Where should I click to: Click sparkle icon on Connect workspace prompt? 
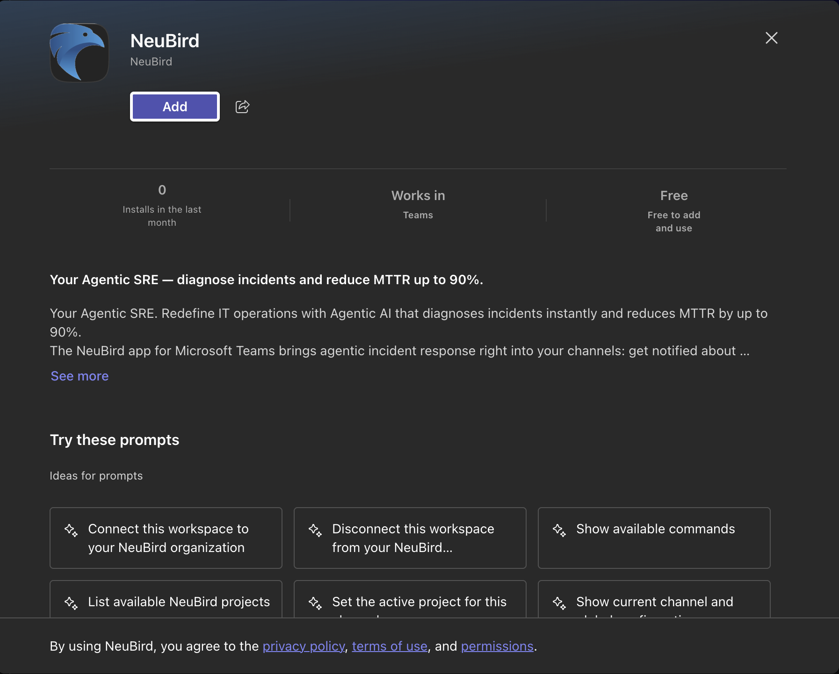(x=71, y=530)
